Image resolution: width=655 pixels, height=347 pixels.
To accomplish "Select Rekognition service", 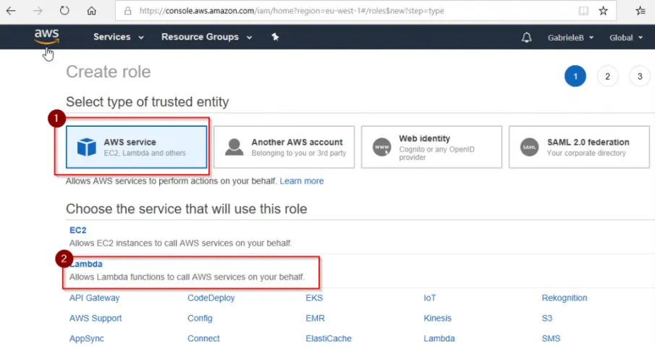I will tap(565, 298).
